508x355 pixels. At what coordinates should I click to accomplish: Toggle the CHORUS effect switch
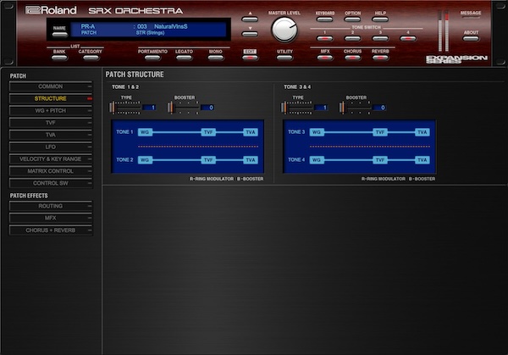[x=352, y=58]
